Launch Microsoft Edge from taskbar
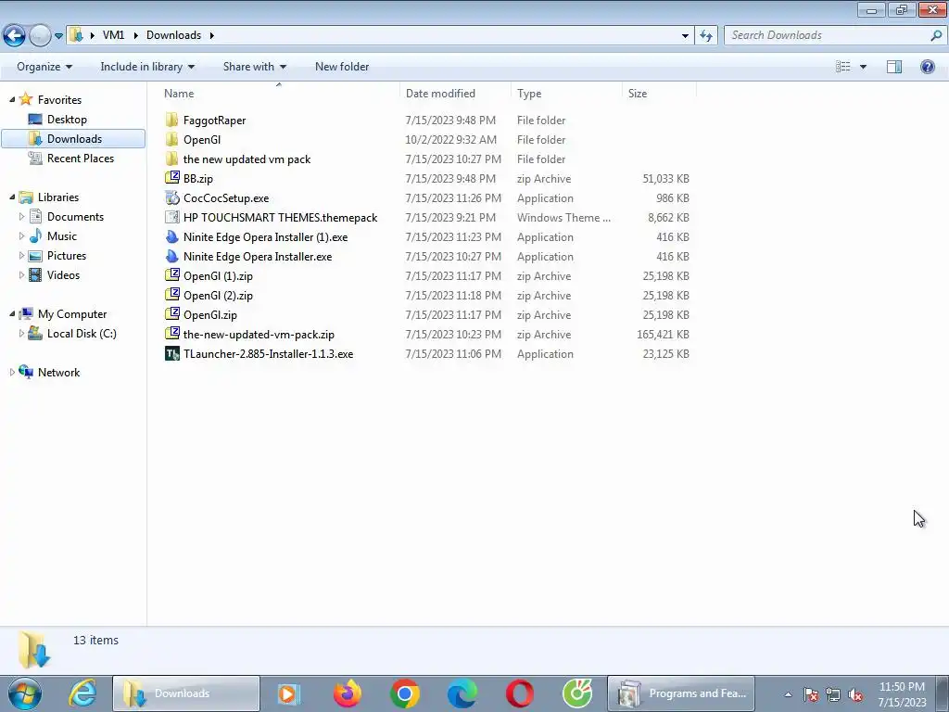Screen dimensions: 949x712 [x=462, y=693]
